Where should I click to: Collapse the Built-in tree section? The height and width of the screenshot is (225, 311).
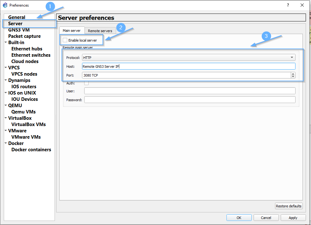pyautogui.click(x=6, y=43)
